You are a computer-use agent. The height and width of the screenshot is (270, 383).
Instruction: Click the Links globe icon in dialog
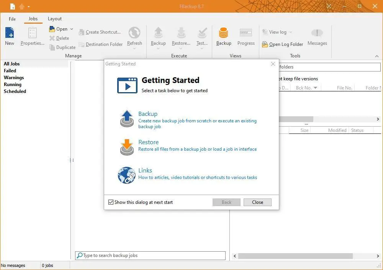pos(126,175)
